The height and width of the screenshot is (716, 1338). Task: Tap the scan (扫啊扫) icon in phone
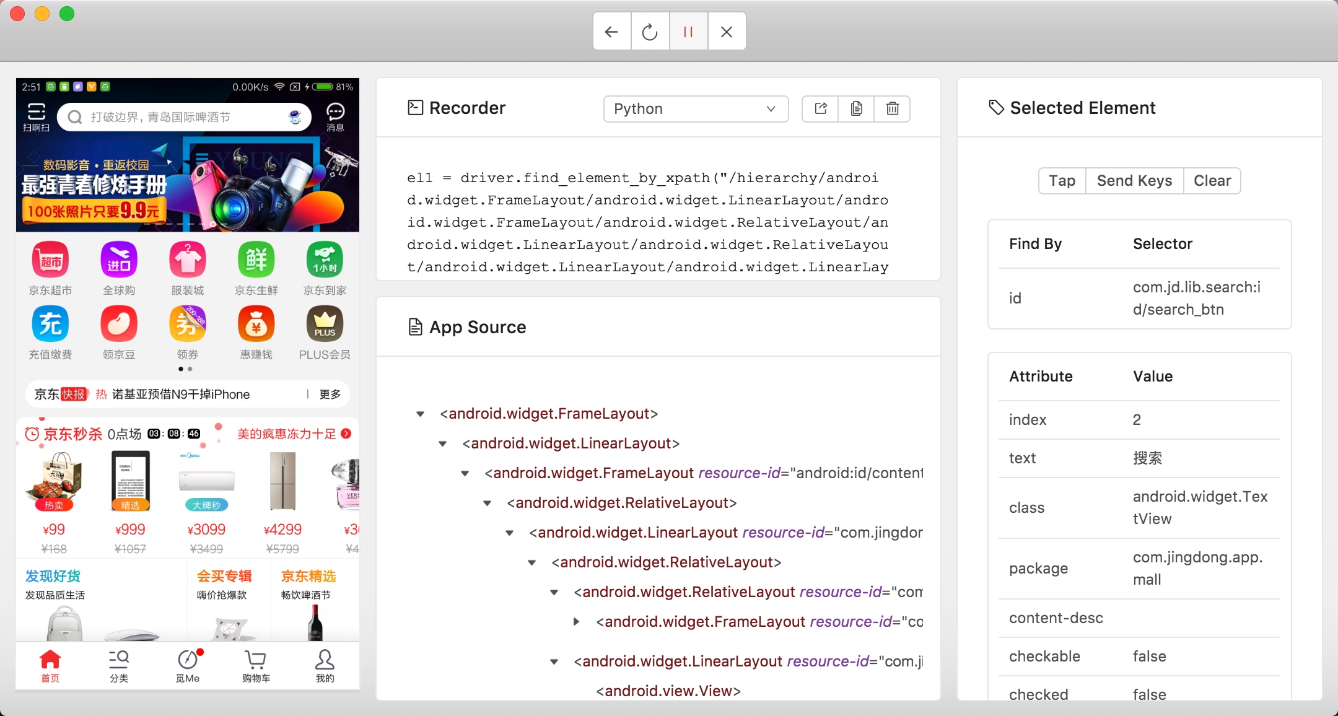tap(36, 116)
